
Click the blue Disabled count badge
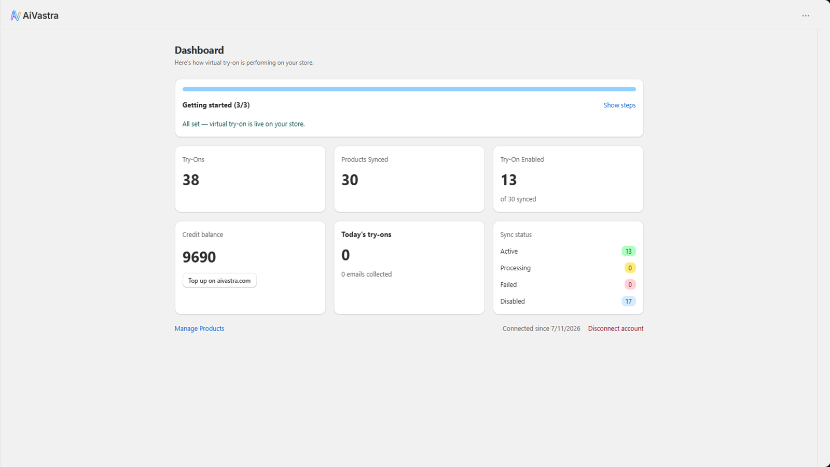[x=628, y=301]
